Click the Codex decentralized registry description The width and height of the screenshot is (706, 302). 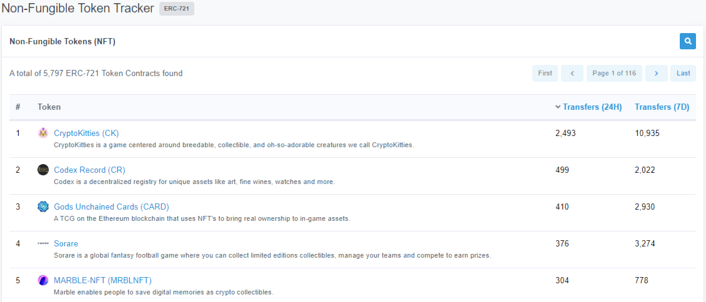click(x=194, y=182)
